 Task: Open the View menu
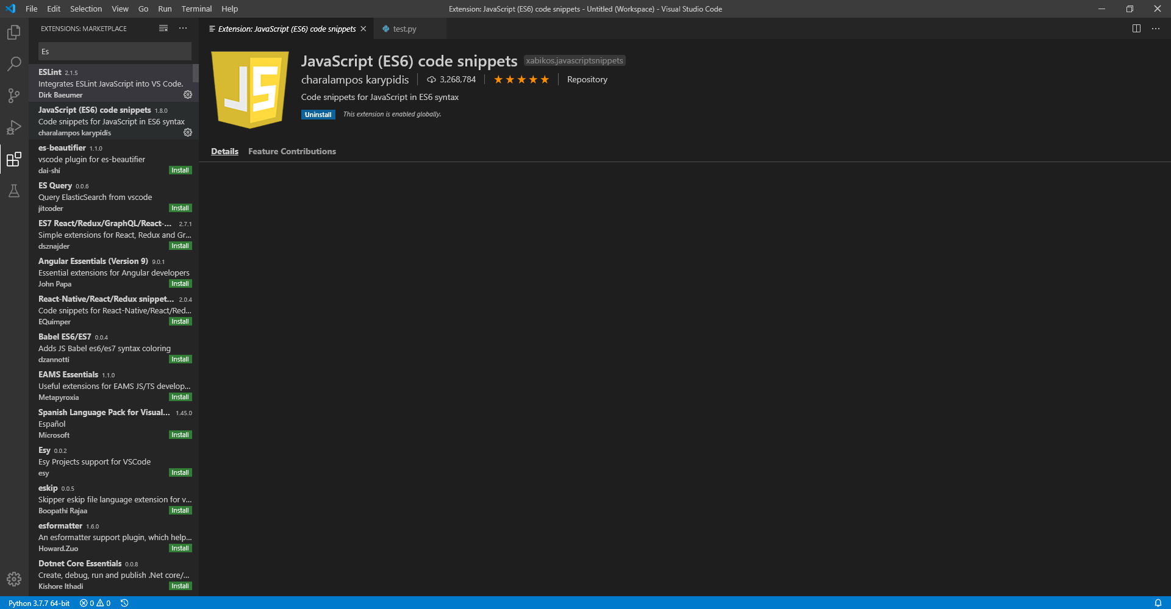click(x=120, y=9)
